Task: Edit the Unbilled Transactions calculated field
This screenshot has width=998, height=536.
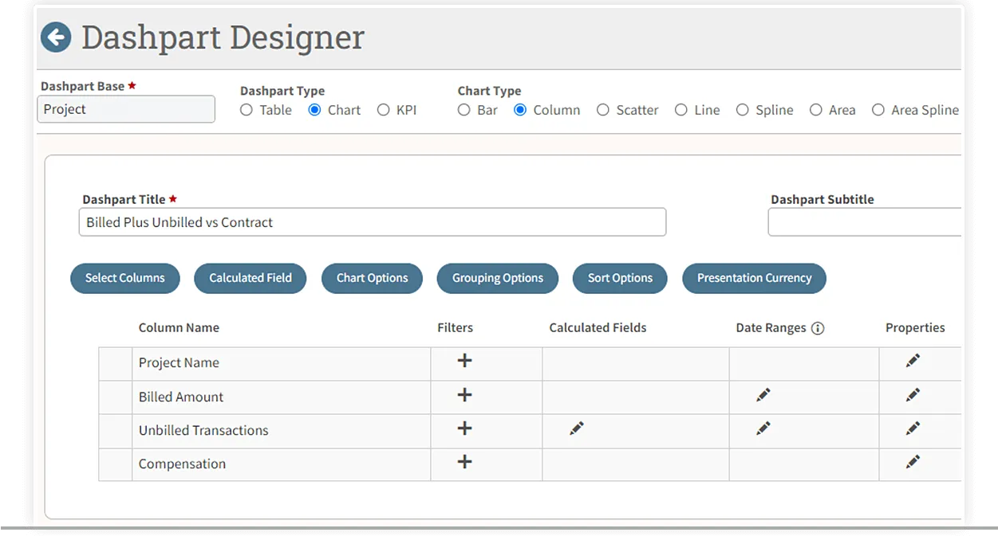Action: (x=577, y=428)
